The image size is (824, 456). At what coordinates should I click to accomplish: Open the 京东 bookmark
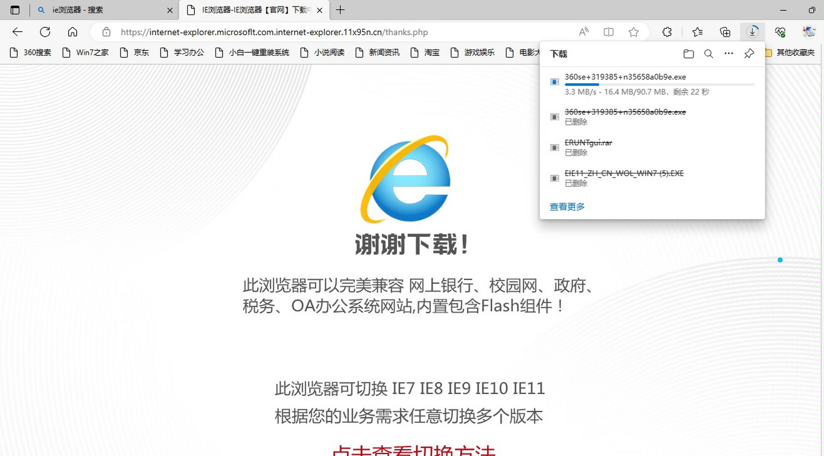point(135,53)
